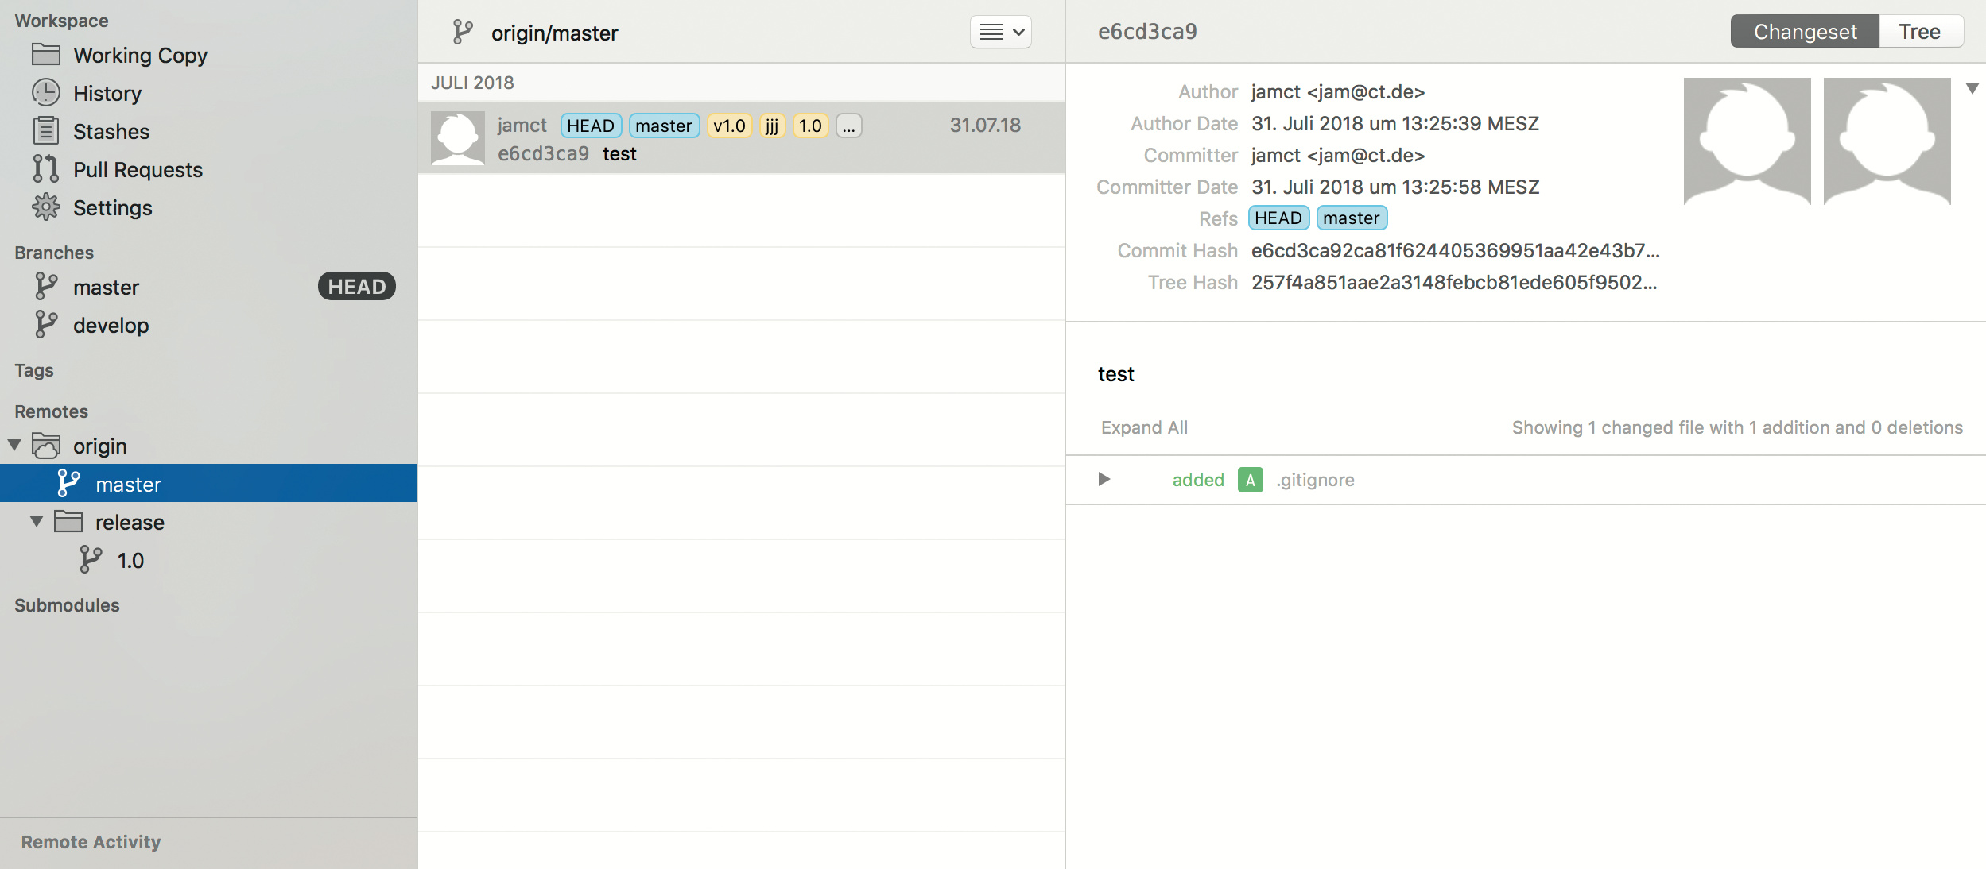The width and height of the screenshot is (1986, 869).
Task: Collapse commit details with top-right triangle
Action: pyautogui.click(x=1972, y=88)
